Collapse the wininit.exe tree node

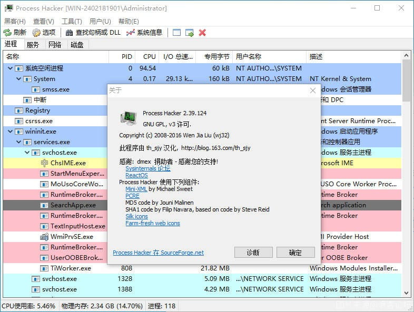[x=11, y=132]
